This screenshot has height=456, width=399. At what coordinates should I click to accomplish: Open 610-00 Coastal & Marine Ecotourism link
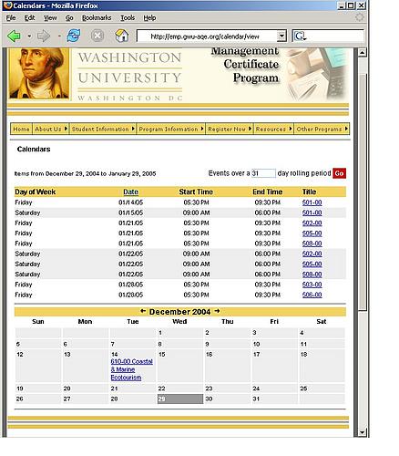pyautogui.click(x=131, y=369)
